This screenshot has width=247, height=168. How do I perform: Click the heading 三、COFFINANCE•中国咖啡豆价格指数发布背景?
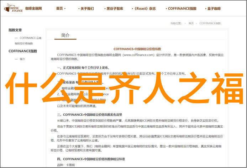pos(89,115)
